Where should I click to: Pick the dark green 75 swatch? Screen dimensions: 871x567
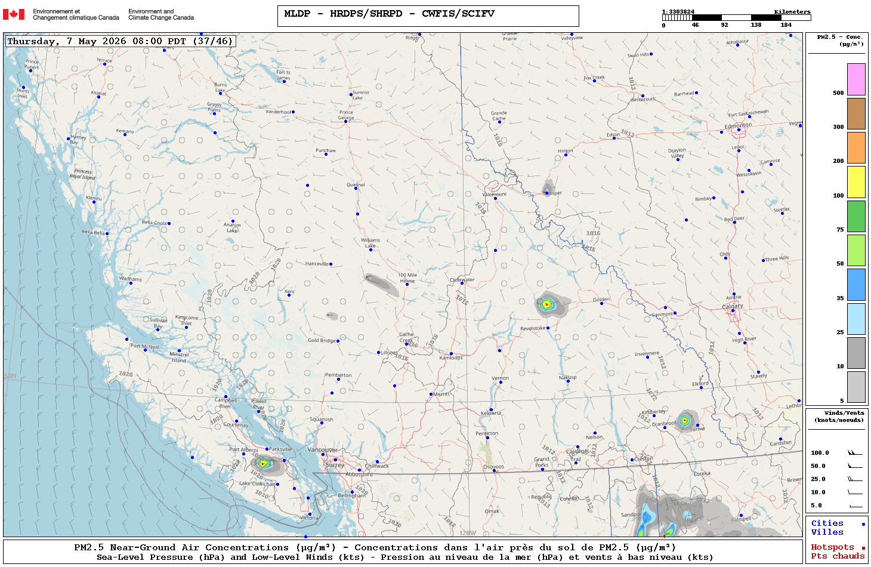pos(856,216)
